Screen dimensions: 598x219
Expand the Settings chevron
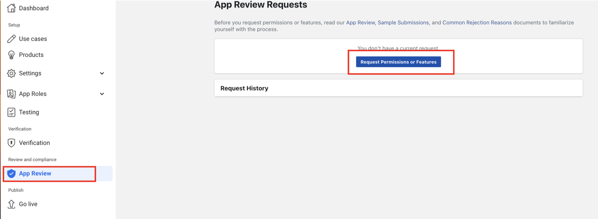coord(102,73)
